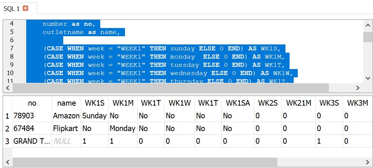Click the editor horizontal scrollbar thumb
Viewport: 373px width, 168px height.
(x=171, y=88)
